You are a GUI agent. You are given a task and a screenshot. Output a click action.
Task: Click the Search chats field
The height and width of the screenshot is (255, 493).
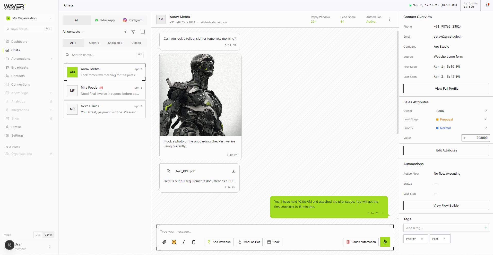[x=105, y=55]
